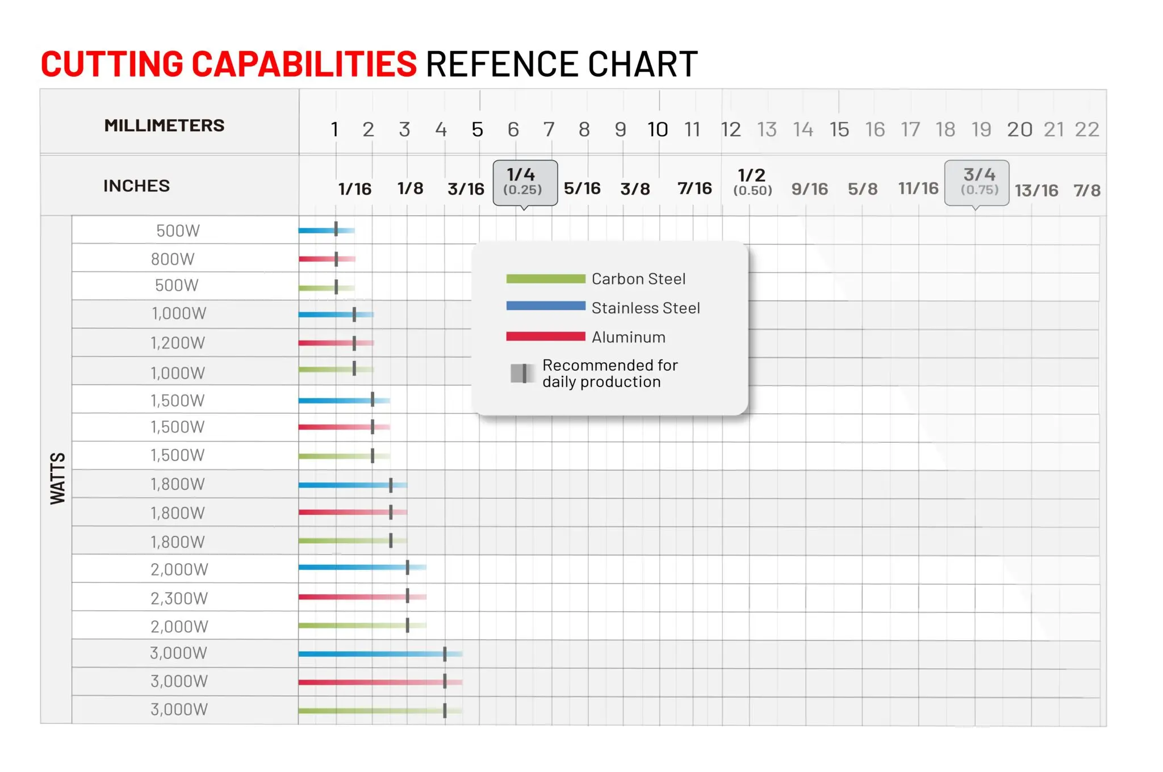Screen dimensions: 1163x772
Task: Click the 800W row label
Action: (173, 259)
